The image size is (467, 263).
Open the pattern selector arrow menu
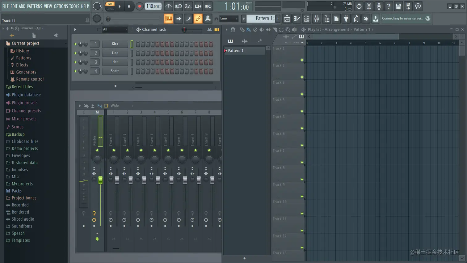[244, 19]
